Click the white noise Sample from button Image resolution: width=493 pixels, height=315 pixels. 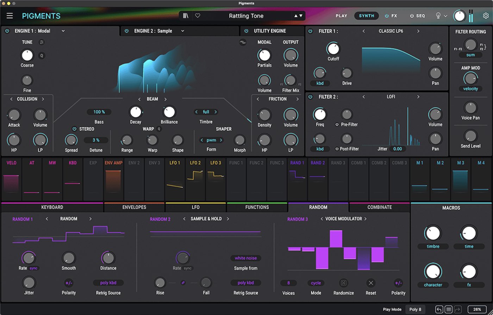245,258
